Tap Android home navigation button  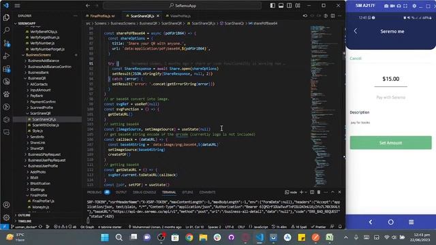(390, 222)
